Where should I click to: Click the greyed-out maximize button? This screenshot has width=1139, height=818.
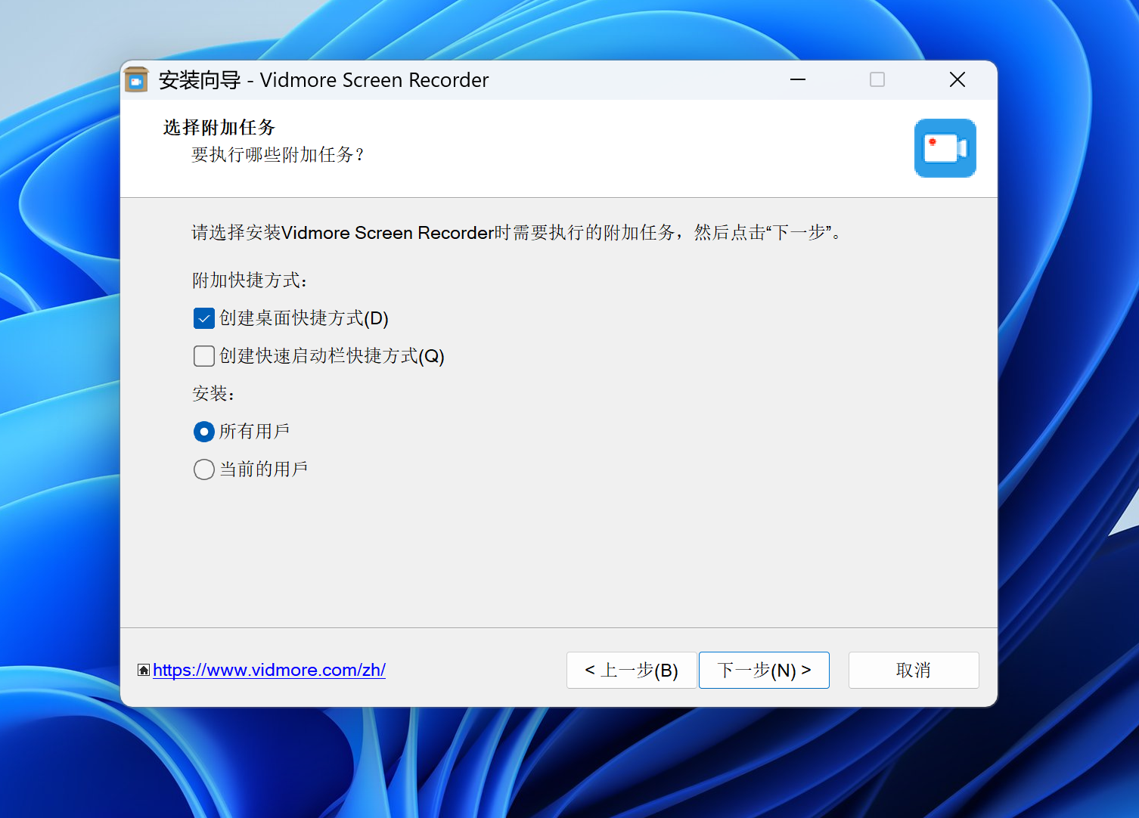click(x=877, y=79)
